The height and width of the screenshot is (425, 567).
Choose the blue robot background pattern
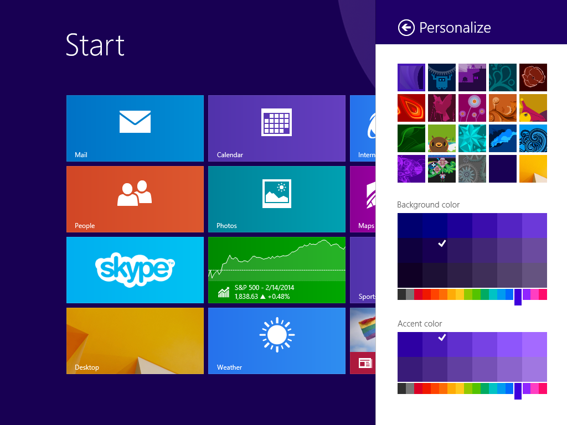[441, 77]
